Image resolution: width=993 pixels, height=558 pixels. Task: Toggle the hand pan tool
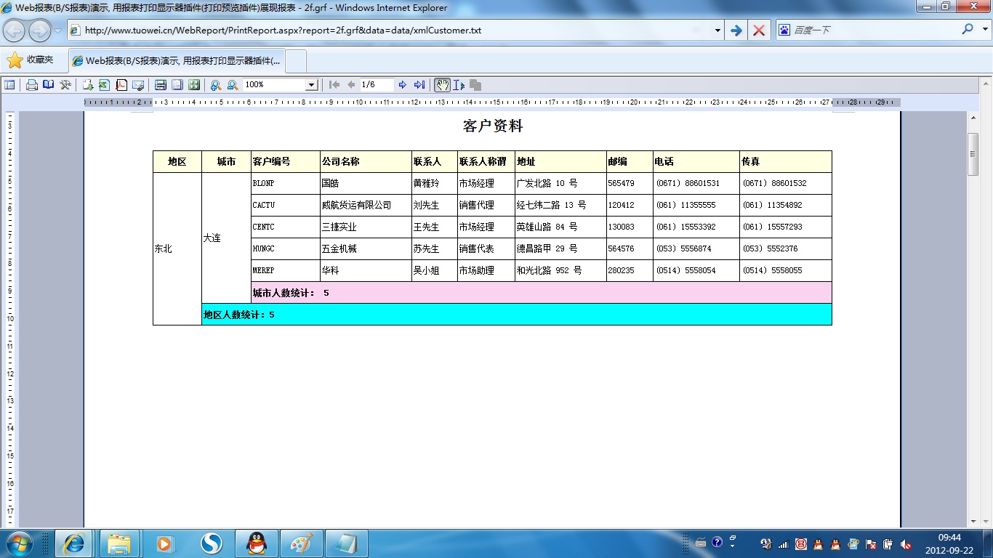(442, 85)
